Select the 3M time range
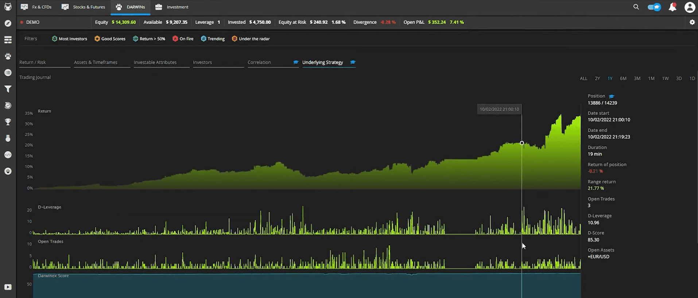 click(x=637, y=78)
